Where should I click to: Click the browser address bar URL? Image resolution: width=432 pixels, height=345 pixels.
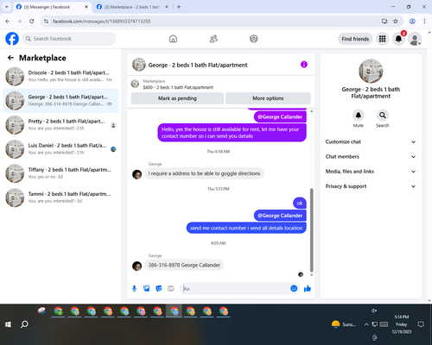pyautogui.click(x=101, y=22)
